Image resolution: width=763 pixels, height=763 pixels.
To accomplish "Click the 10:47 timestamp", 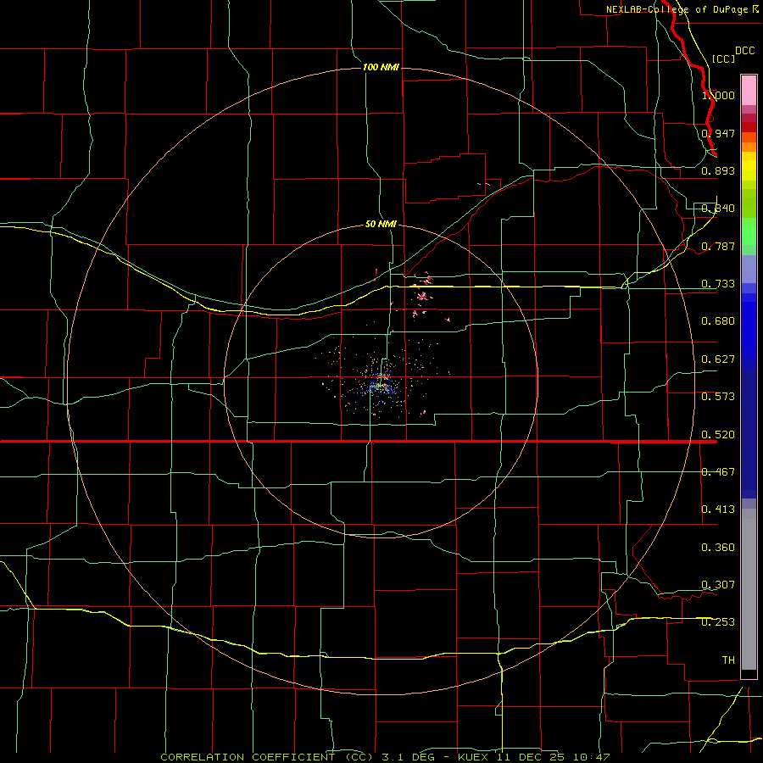I will (x=591, y=757).
